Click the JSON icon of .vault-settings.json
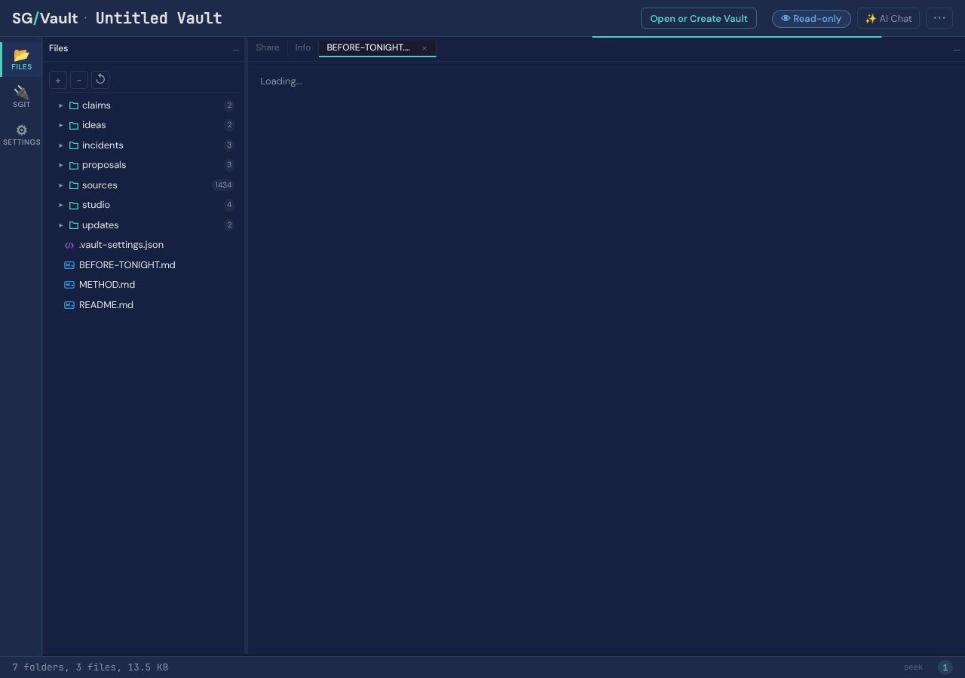Viewport: 965px width, 678px height. 69,246
